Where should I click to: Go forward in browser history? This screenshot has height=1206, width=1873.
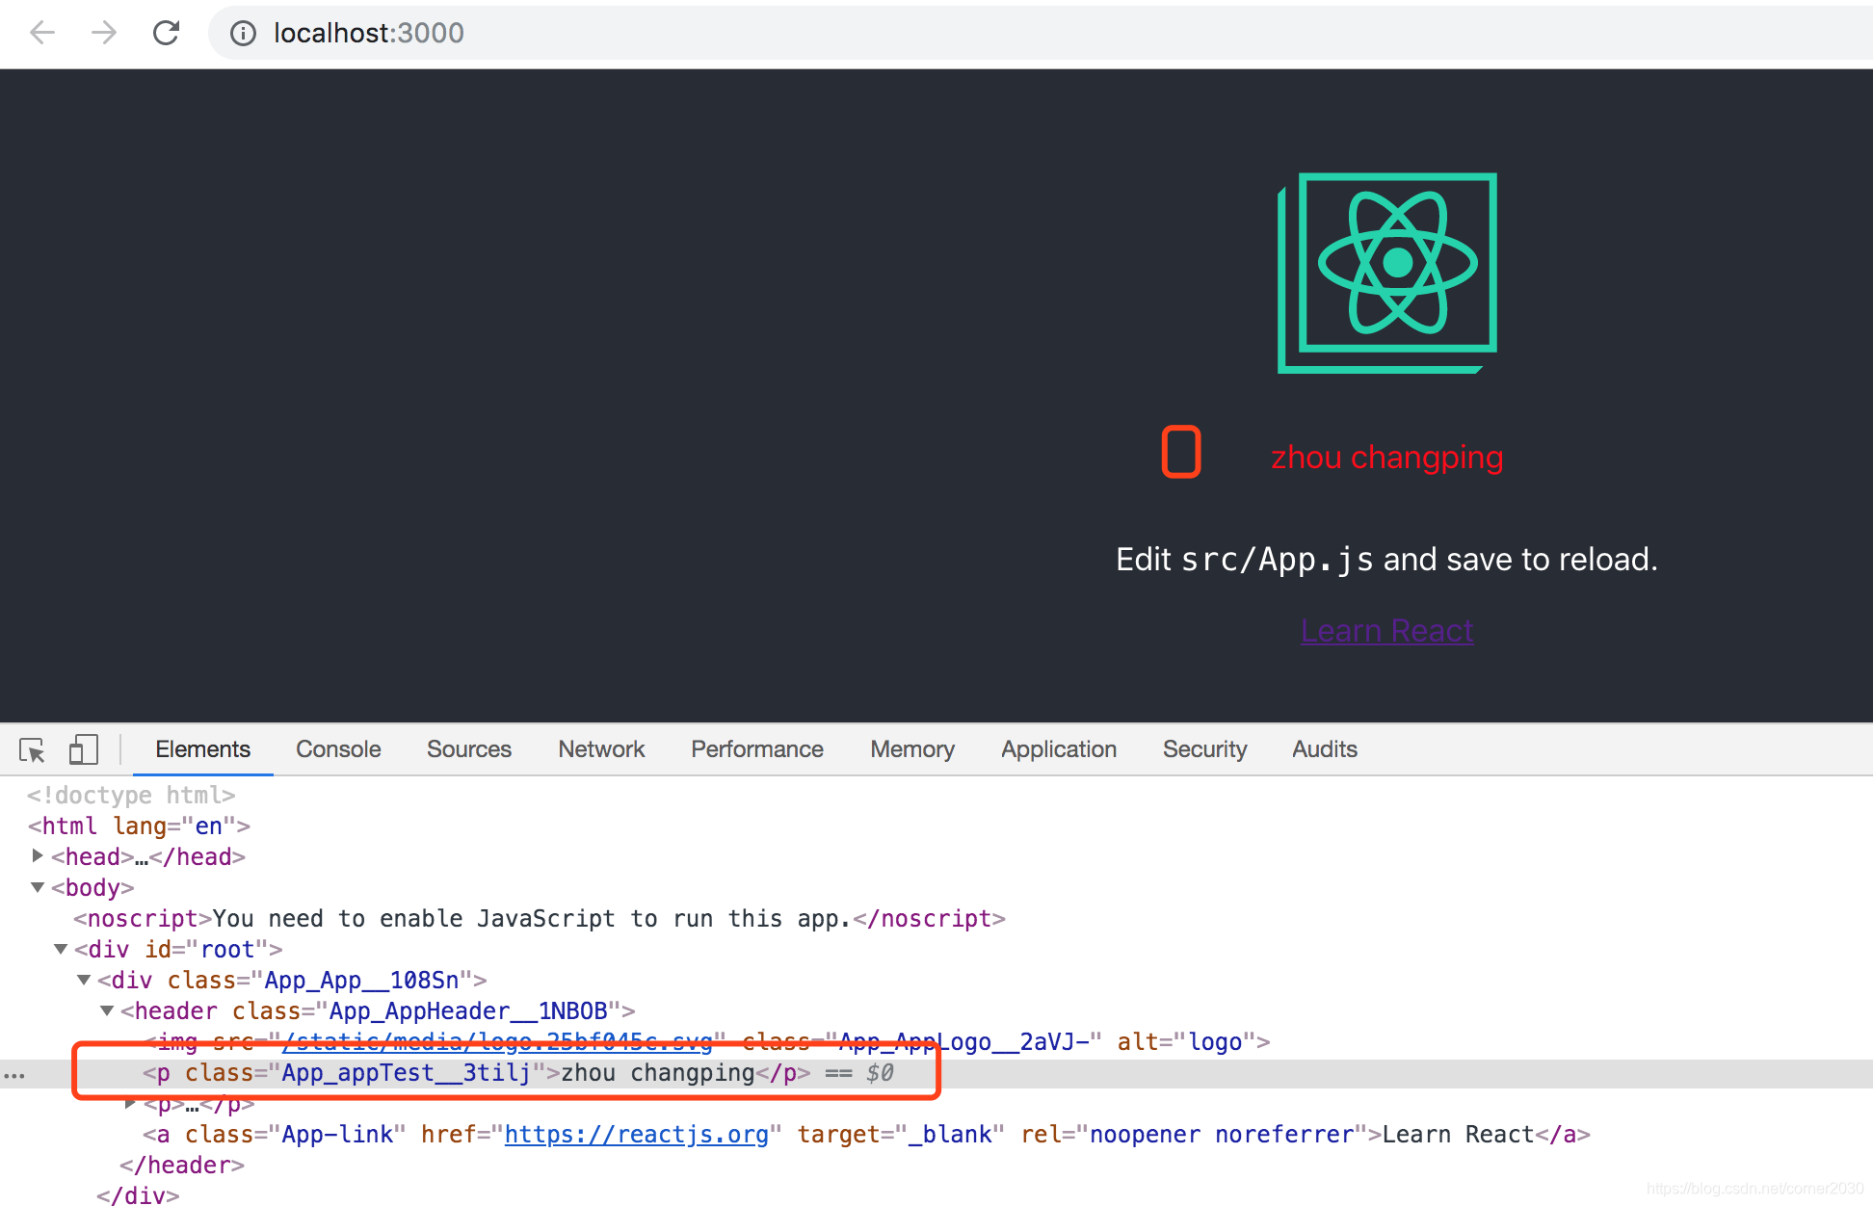[x=104, y=33]
